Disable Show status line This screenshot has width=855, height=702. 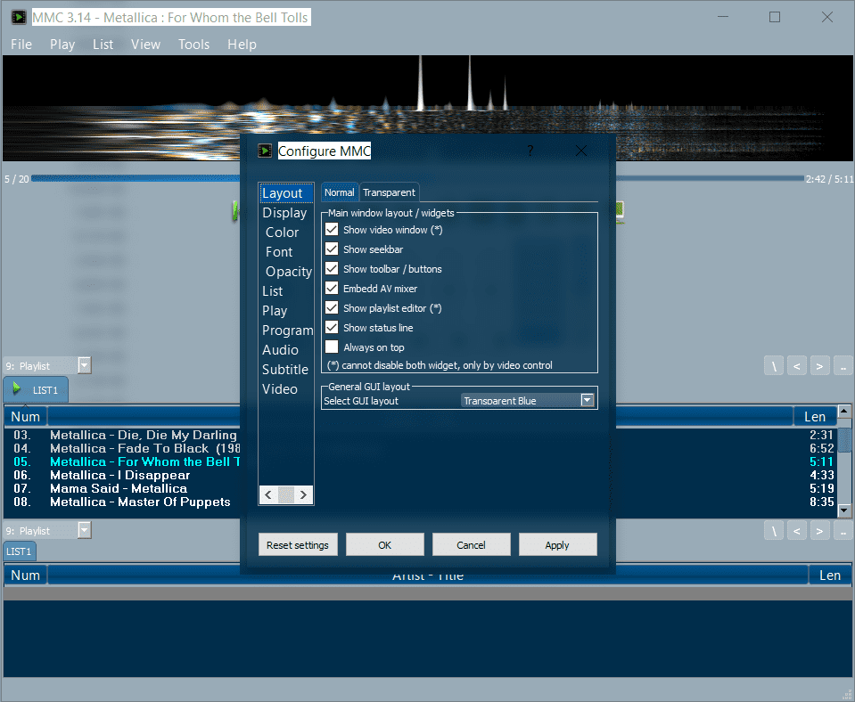click(x=332, y=328)
